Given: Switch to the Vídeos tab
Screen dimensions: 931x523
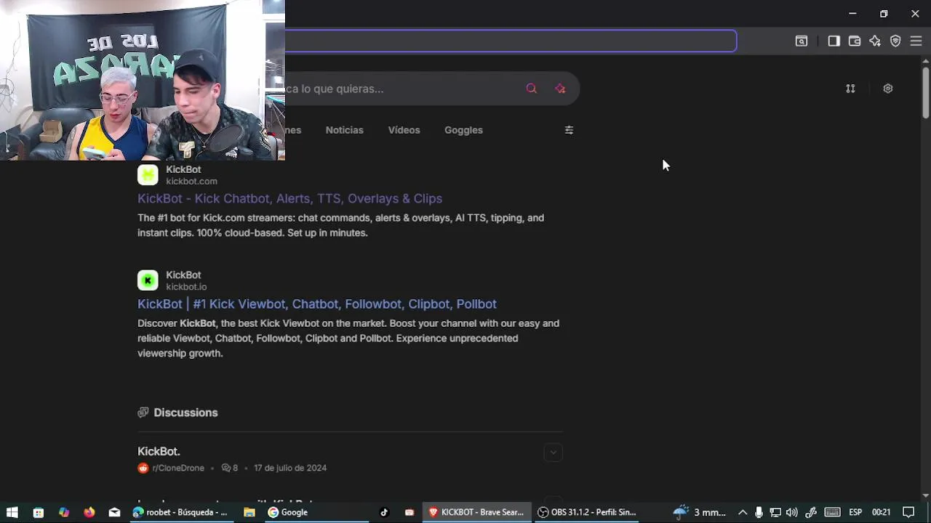Looking at the screenshot, I should point(404,130).
